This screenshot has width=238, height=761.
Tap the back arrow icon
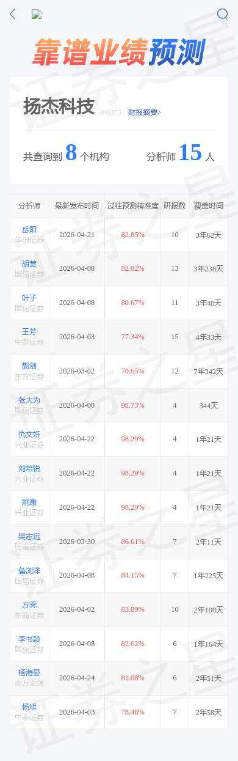[13, 14]
